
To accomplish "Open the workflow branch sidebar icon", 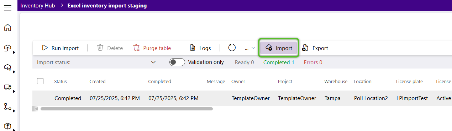I will [x=7, y=107].
